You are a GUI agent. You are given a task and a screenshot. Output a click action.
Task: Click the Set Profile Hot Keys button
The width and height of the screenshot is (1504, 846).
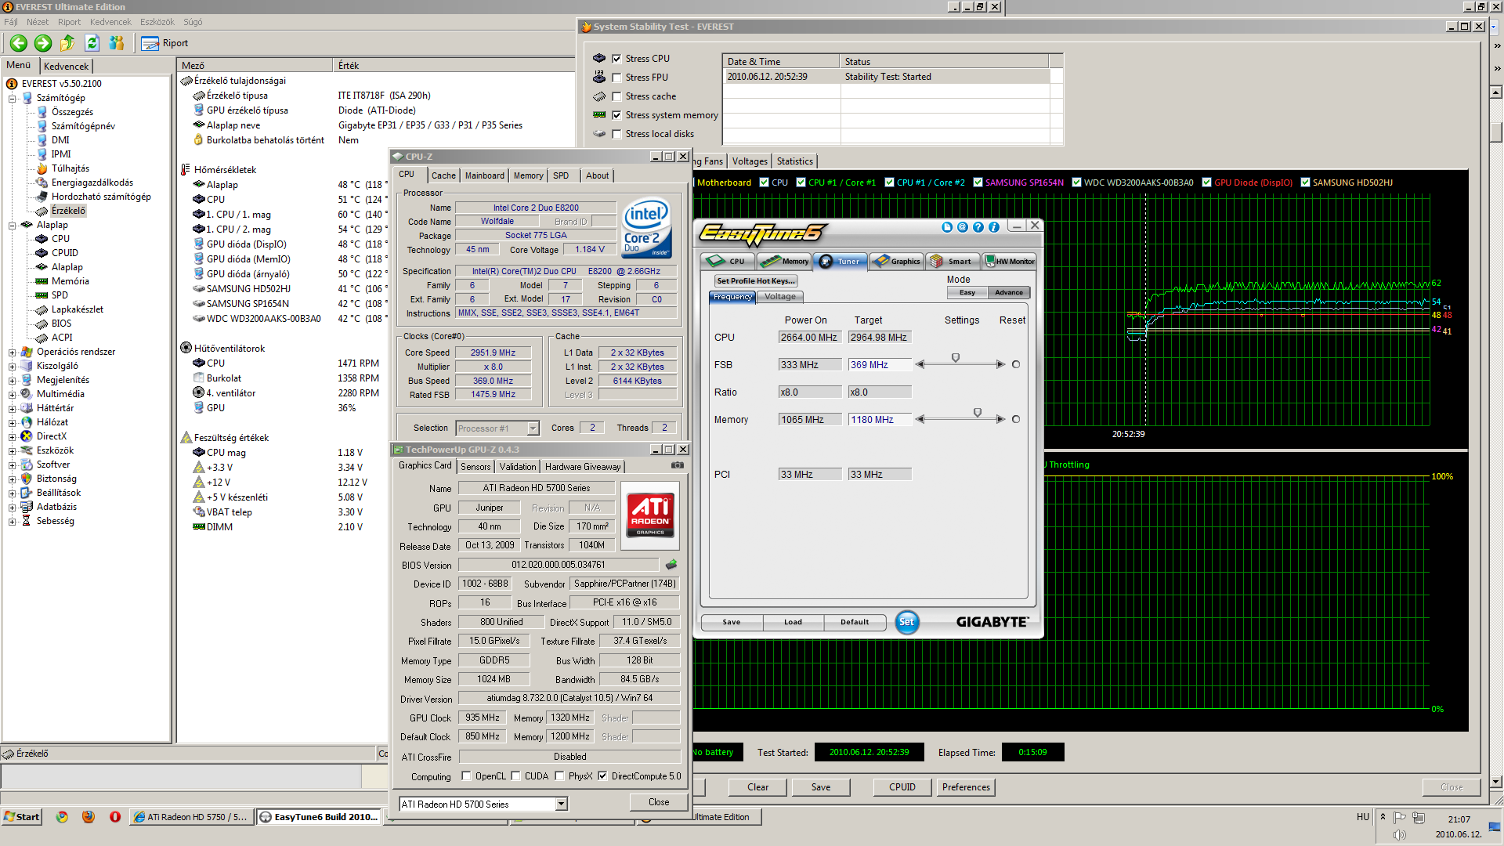click(756, 281)
